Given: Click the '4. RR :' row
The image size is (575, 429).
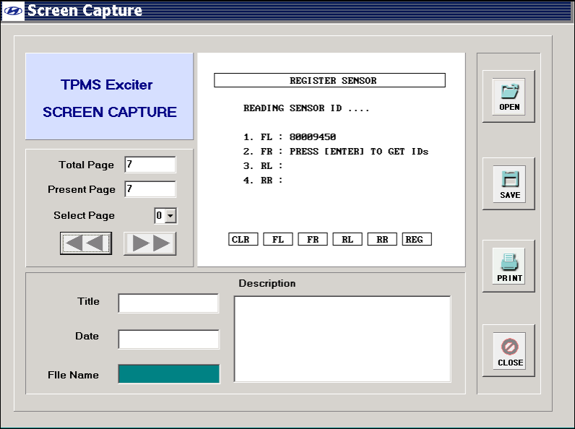Looking at the screenshot, I should (263, 181).
